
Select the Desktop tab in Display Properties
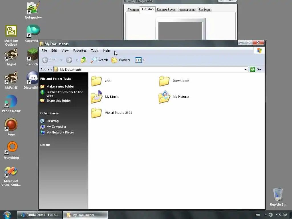coord(148,9)
